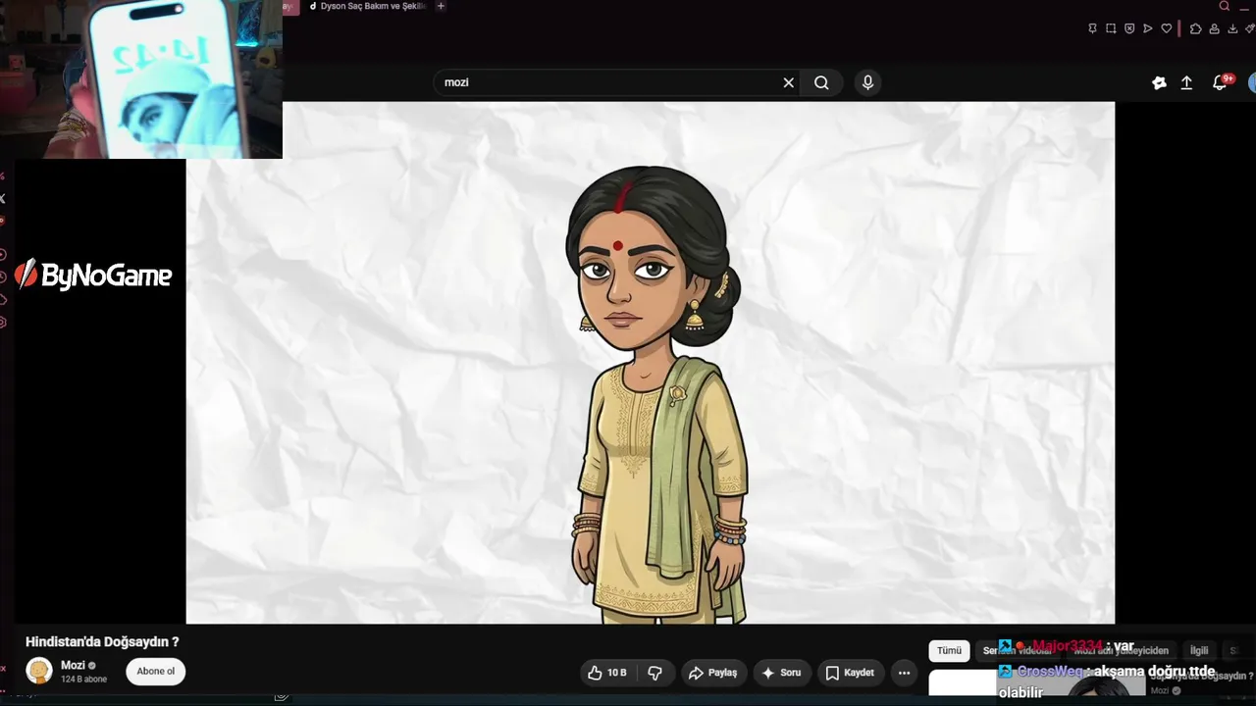The width and height of the screenshot is (1256, 706).
Task: Share the video using Paylaş button
Action: point(712,673)
